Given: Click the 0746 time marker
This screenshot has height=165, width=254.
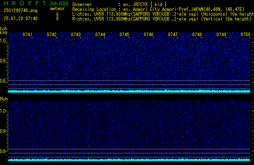Looking at the screenshot, I should (149, 35).
